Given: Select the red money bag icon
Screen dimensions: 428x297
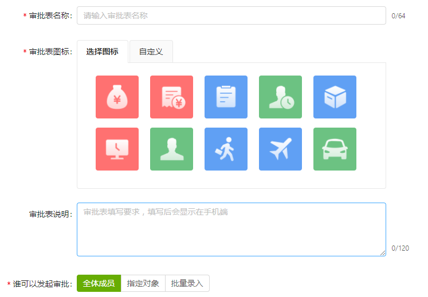Looking at the screenshot, I should [x=117, y=97].
